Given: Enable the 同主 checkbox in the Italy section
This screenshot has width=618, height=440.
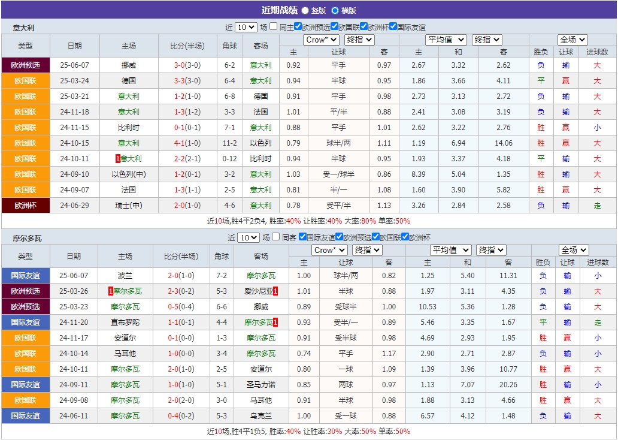Looking at the screenshot, I should 272,27.
